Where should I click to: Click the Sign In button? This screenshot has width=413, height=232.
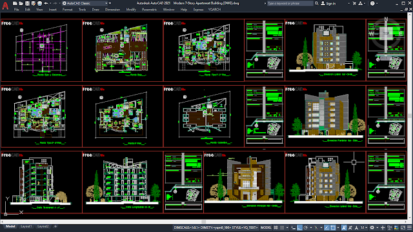[x=328, y=3]
